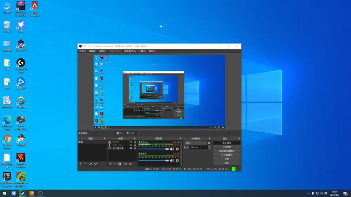Open source 滤镜 filters button
Image resolution: width=351 pixels, height=197 pixels.
(x=130, y=133)
